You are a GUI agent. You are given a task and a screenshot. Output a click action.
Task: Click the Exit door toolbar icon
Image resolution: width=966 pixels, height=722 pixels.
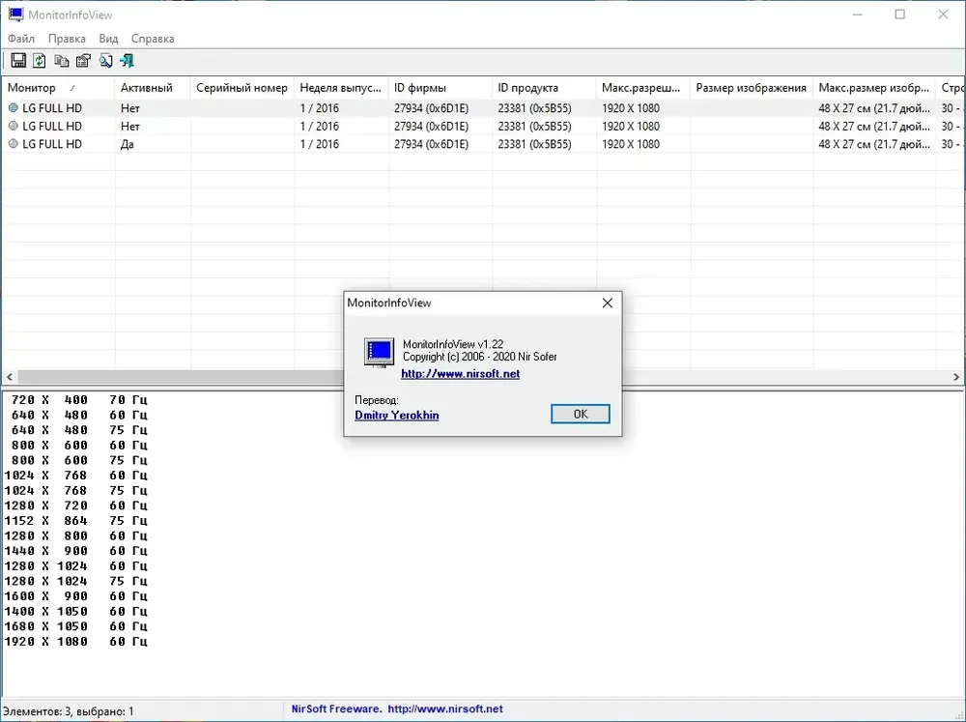[x=127, y=61]
